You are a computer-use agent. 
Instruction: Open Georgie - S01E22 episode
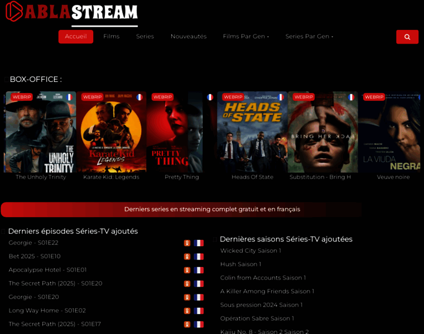pyautogui.click(x=33, y=243)
